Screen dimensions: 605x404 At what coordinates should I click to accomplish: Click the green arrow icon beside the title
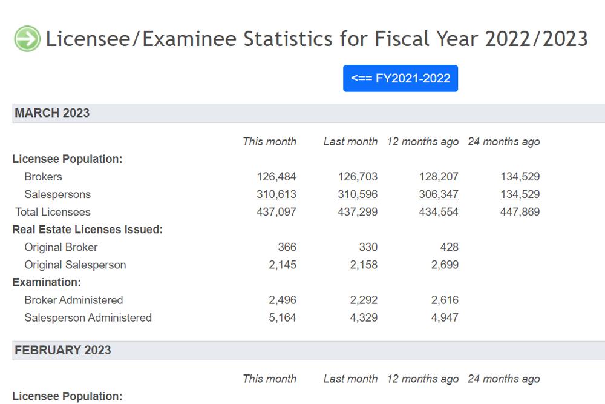[27, 39]
